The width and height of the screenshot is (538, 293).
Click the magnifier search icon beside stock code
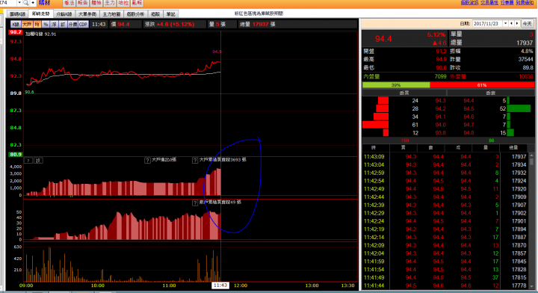tap(26, 3)
